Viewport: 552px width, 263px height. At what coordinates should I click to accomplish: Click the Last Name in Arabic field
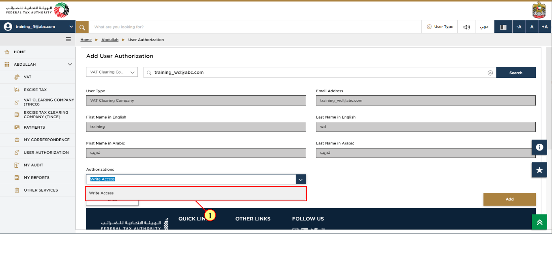click(x=426, y=153)
